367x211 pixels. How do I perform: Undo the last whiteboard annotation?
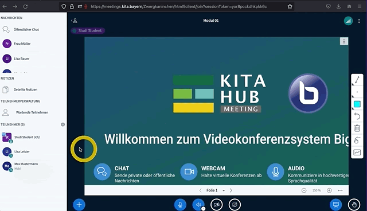[357, 116]
